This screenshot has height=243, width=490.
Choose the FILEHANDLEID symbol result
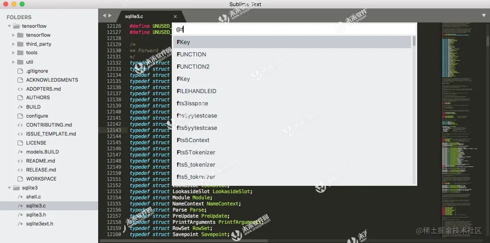tap(292, 91)
